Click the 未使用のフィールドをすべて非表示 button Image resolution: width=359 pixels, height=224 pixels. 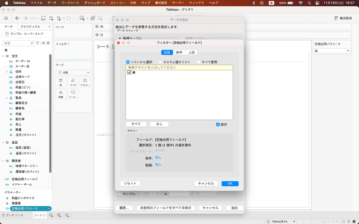pyautogui.click(x=165, y=208)
